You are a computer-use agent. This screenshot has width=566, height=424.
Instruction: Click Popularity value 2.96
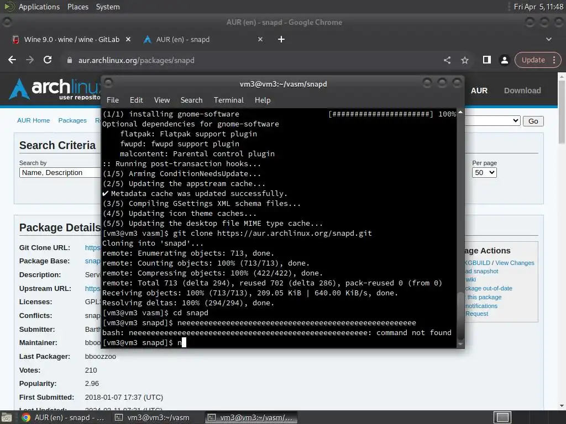click(x=92, y=384)
